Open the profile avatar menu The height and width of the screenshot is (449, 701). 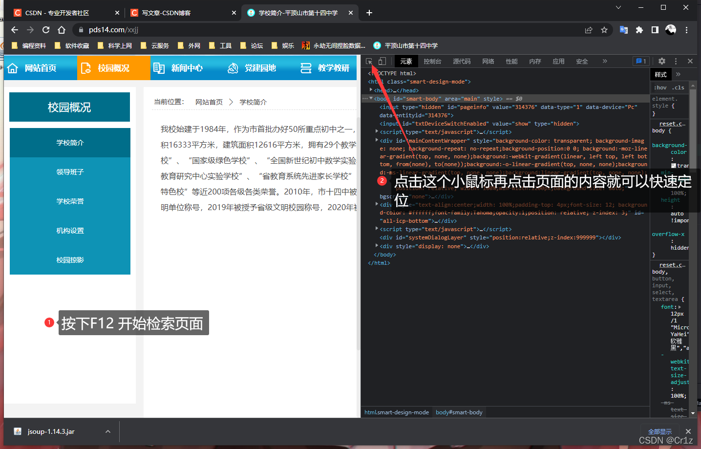click(x=671, y=30)
